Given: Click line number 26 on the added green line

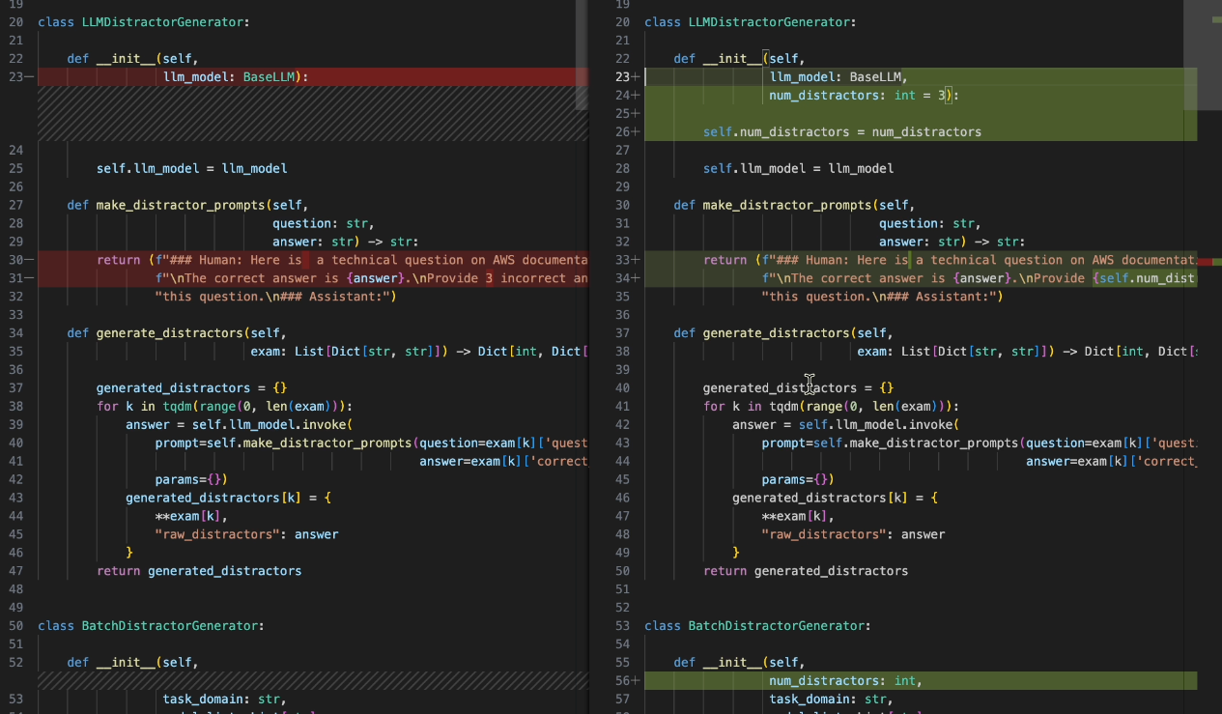Looking at the screenshot, I should [623, 130].
